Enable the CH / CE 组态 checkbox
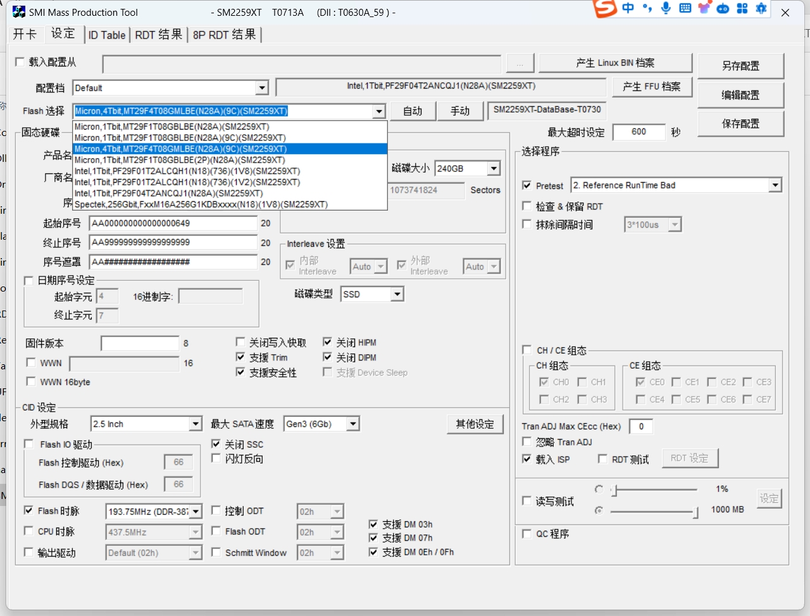The image size is (810, 616). tap(527, 350)
